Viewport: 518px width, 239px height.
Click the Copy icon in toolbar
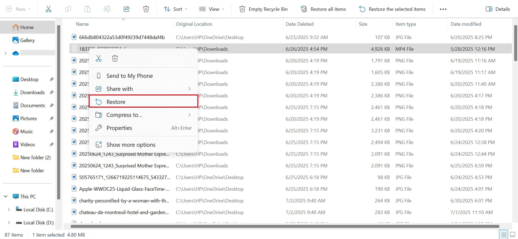pos(68,9)
